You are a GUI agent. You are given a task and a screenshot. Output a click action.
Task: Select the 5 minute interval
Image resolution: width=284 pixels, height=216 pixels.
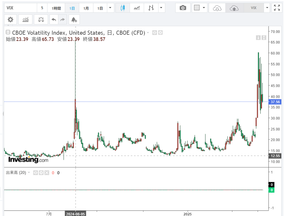[42, 8]
